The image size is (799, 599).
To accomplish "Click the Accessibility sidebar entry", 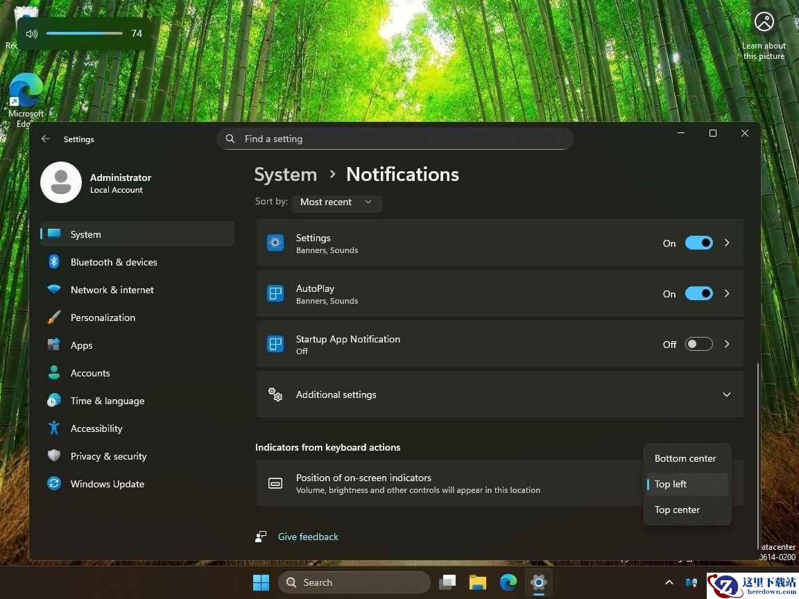I will 137,428.
